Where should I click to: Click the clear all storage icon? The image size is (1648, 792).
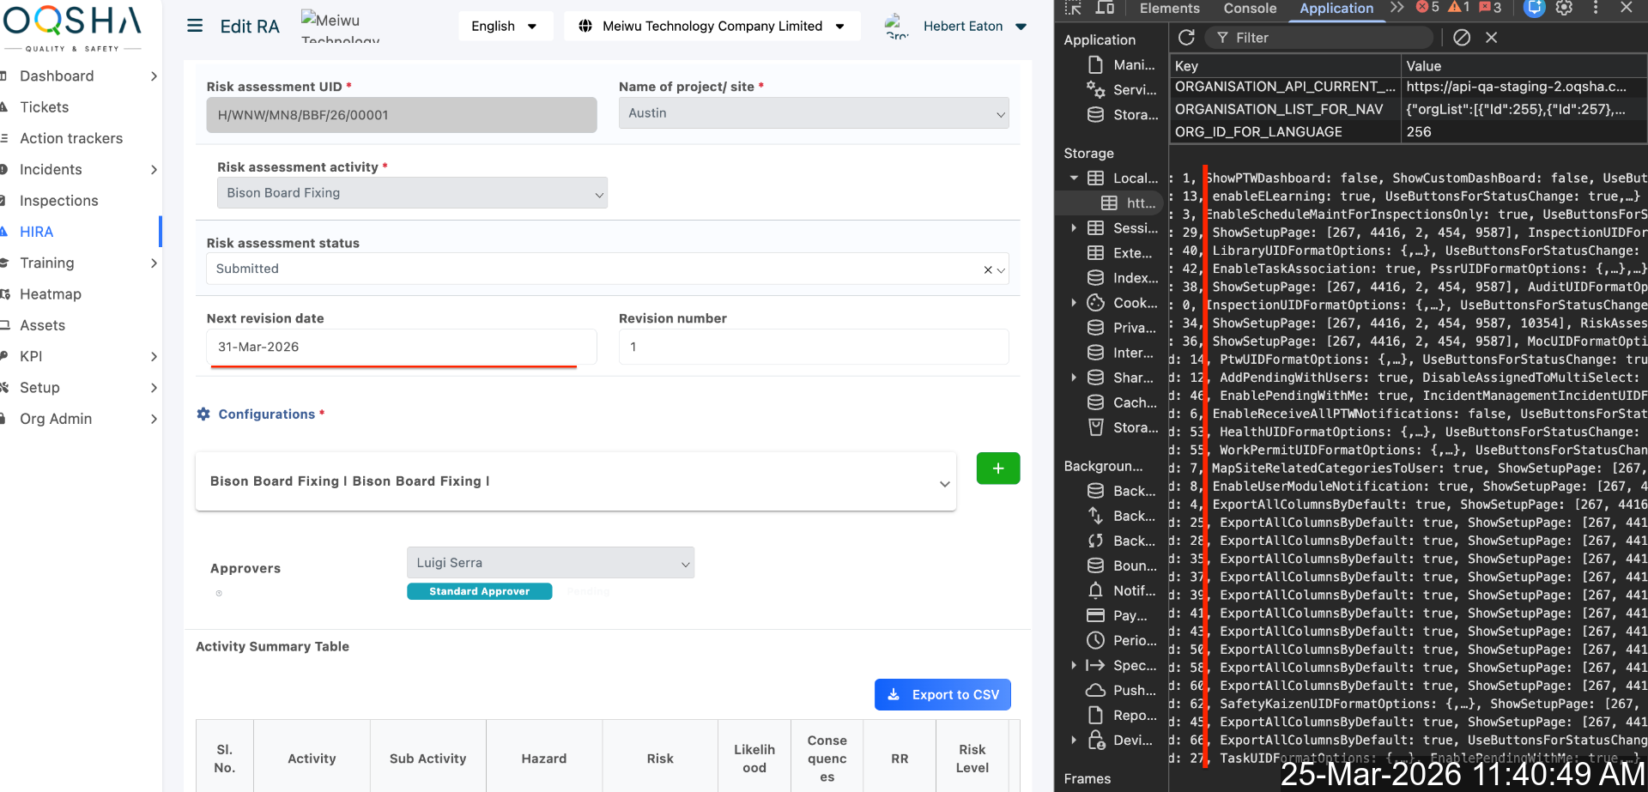(1462, 38)
